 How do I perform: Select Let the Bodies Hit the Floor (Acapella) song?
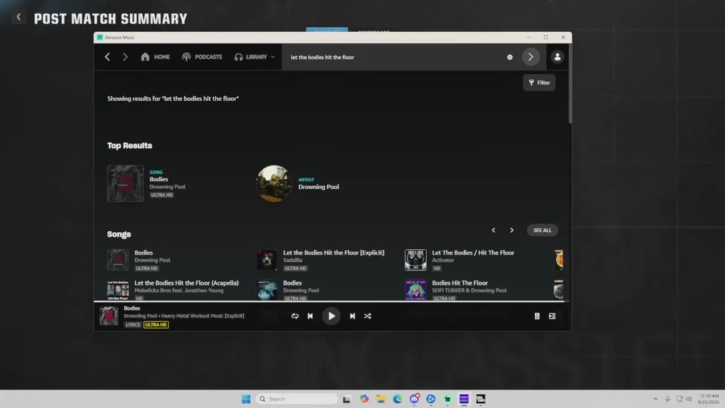186,283
